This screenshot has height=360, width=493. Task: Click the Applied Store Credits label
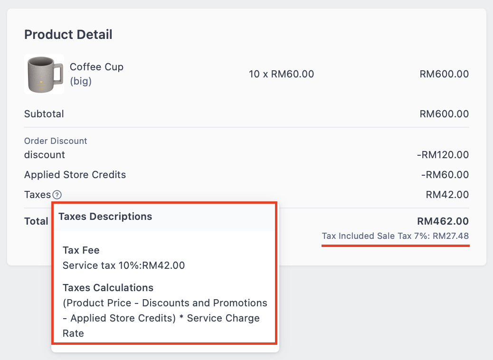pyautogui.click(x=75, y=175)
